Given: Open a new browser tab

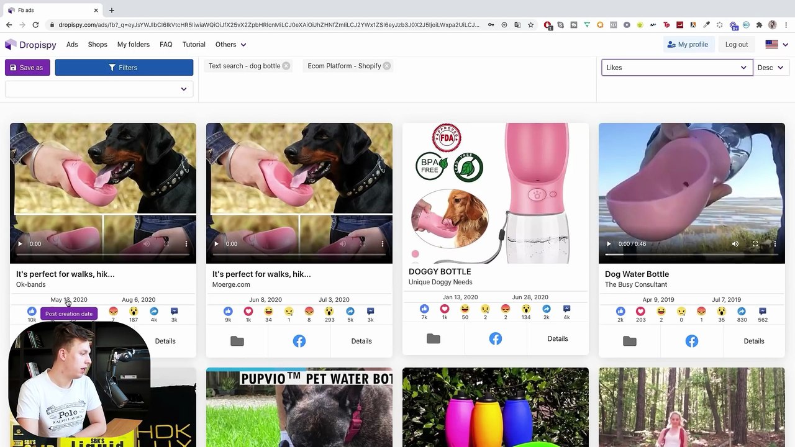Looking at the screenshot, I should (112, 10).
